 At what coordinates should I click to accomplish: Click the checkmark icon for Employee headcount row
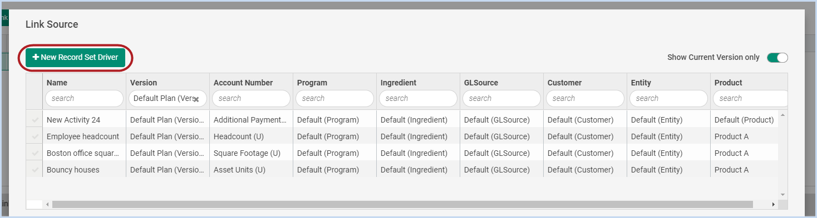(36, 136)
